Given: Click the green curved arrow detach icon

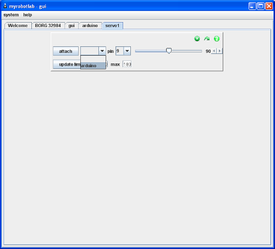Looking at the screenshot, I should pos(207,39).
